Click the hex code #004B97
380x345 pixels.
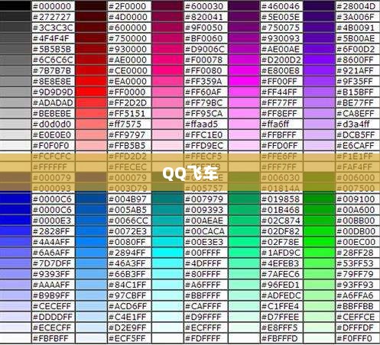(x=128, y=199)
